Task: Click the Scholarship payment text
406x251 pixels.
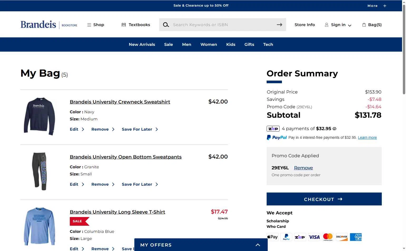Action: pyautogui.click(x=278, y=221)
